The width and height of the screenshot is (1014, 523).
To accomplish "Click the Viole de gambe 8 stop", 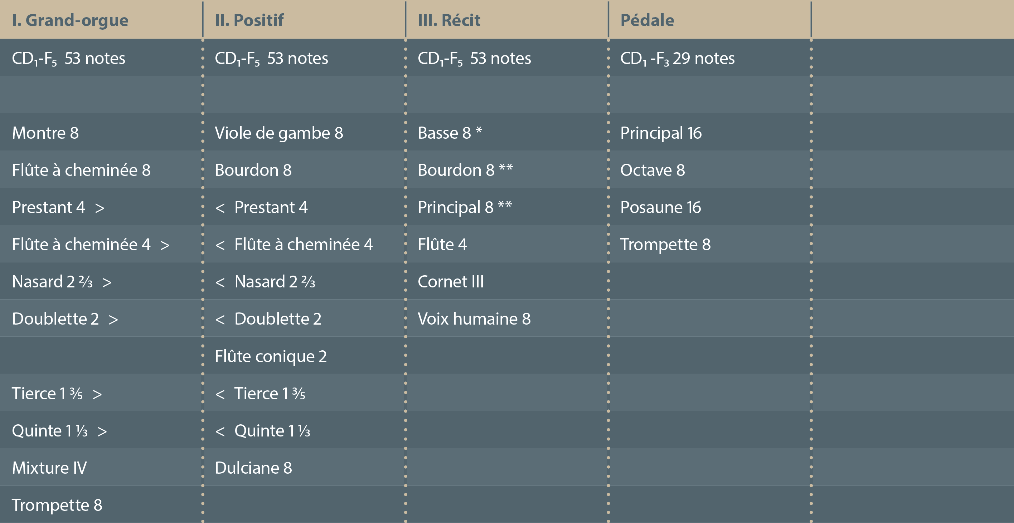I will (x=279, y=133).
